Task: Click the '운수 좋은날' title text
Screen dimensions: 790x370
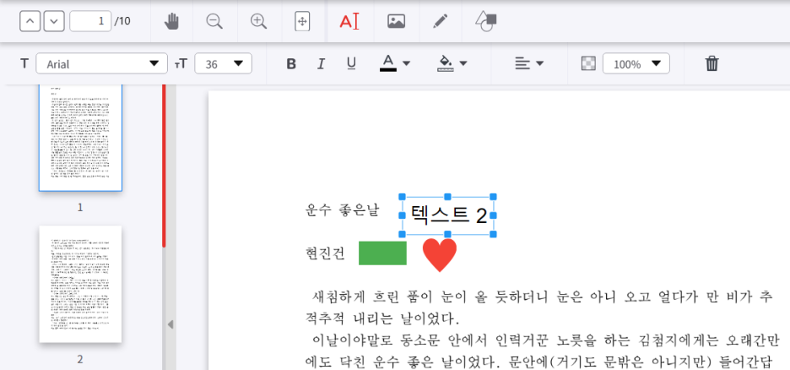Action: pyautogui.click(x=342, y=209)
